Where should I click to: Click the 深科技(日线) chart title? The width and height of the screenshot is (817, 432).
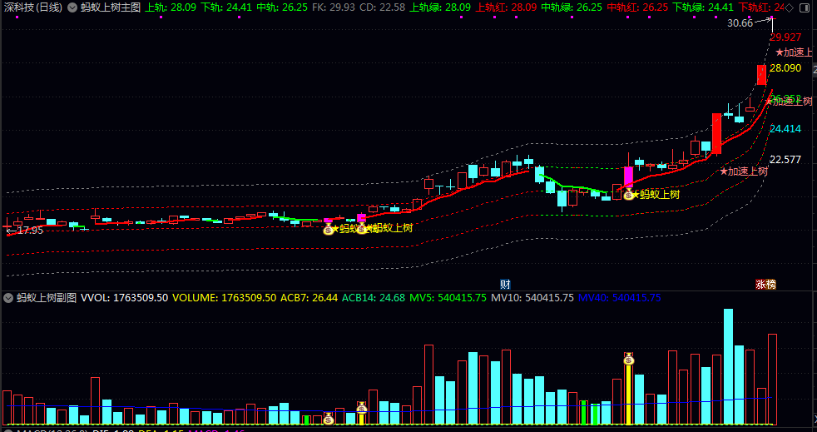coord(33,7)
